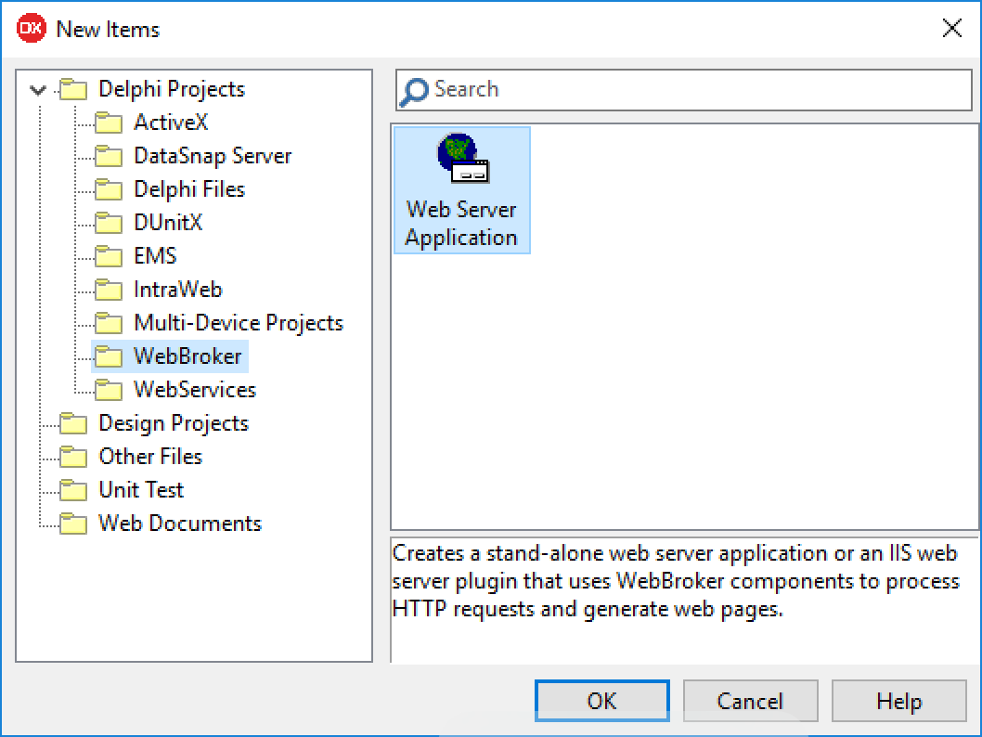The width and height of the screenshot is (982, 737).
Task: Click the DUnitX folder icon
Action: point(109,223)
